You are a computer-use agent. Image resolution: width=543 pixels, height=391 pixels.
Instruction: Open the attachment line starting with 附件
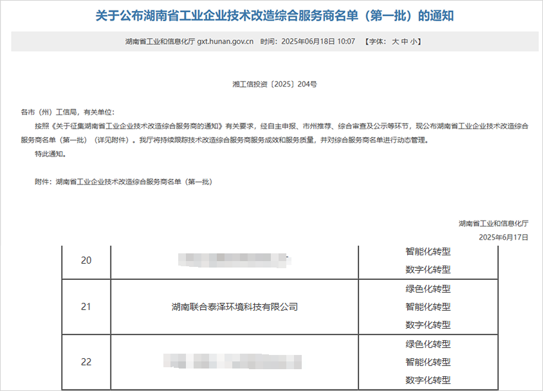[x=123, y=182]
